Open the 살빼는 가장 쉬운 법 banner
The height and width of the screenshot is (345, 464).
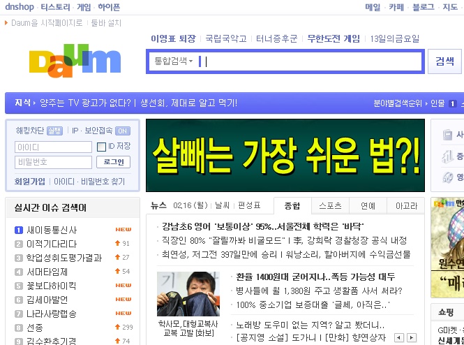(285, 156)
